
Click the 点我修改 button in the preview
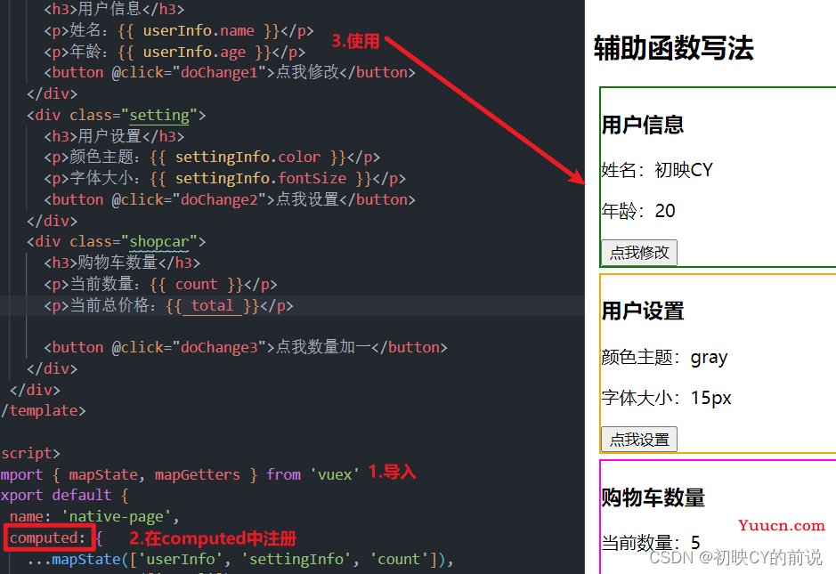click(638, 252)
